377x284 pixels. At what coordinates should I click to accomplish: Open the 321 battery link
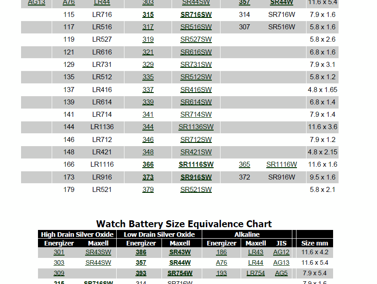tap(148, 52)
